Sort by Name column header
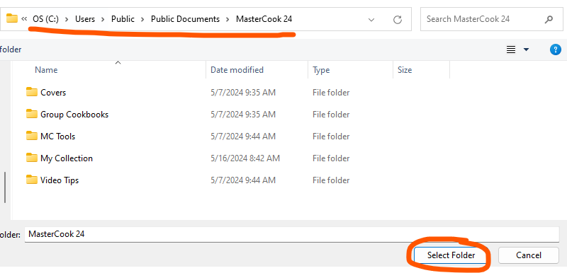567x273 pixels. (46, 69)
